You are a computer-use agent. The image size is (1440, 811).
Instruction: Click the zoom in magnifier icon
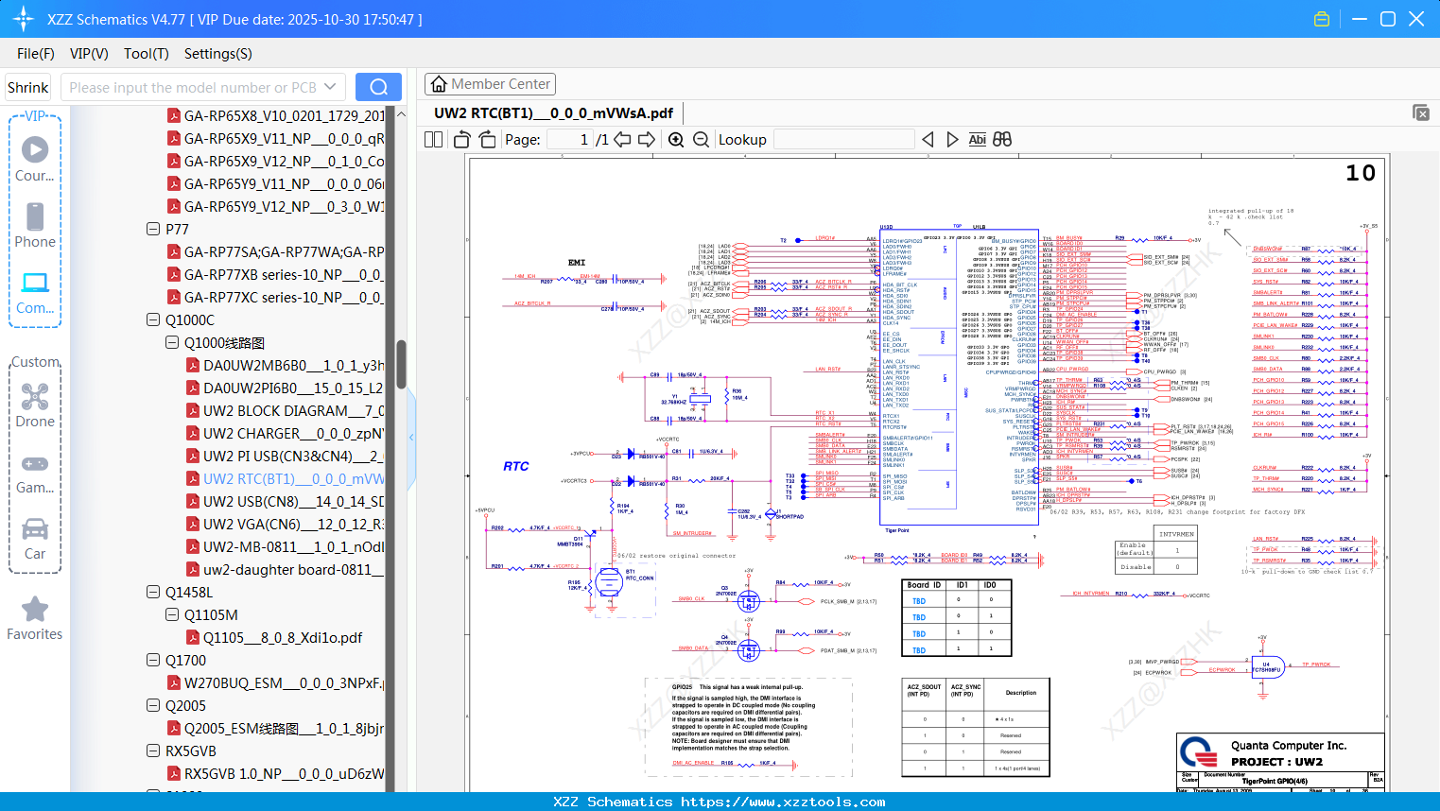[676, 140]
